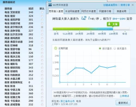Click the 电信 巨神峰 server row
136x107 pixels.
(x=24, y=46)
